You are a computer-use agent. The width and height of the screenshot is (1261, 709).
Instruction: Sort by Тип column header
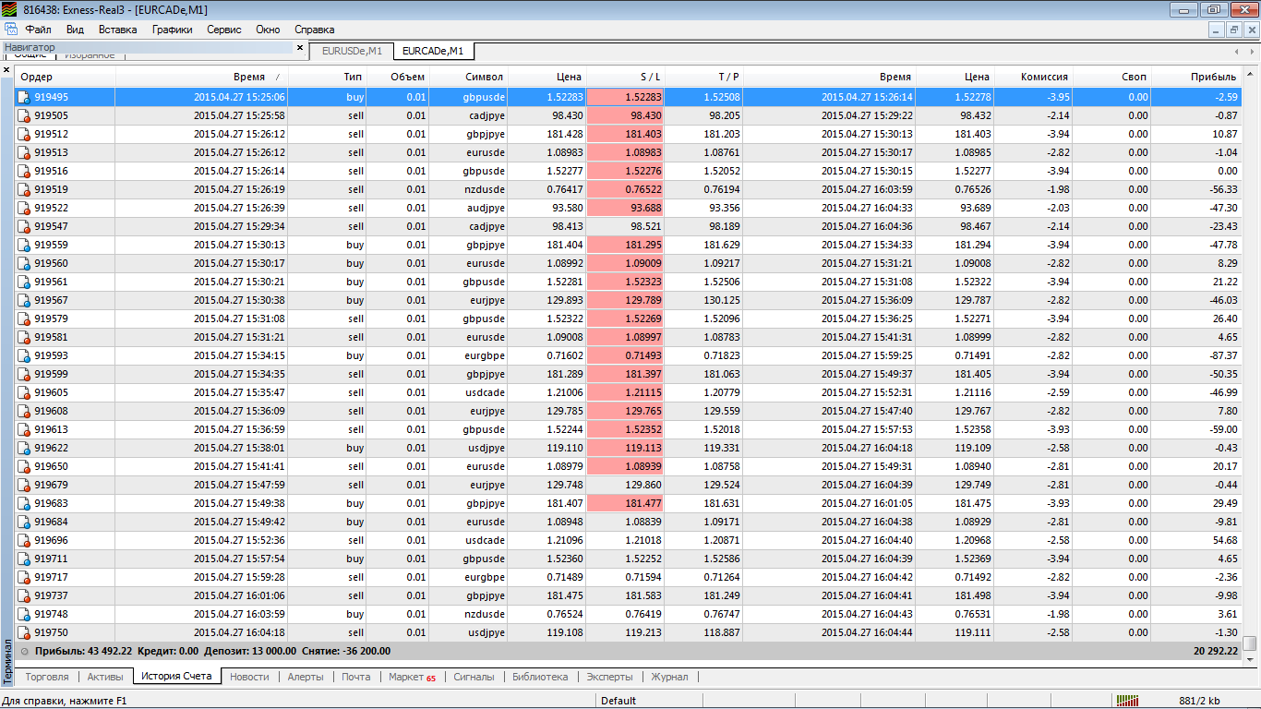327,78
